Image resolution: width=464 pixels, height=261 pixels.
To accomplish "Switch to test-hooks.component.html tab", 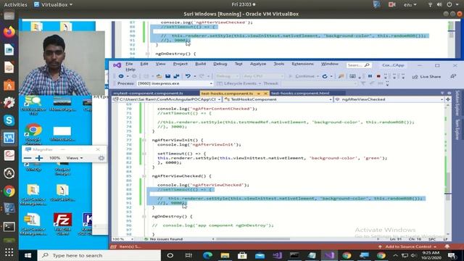I will point(300,94).
